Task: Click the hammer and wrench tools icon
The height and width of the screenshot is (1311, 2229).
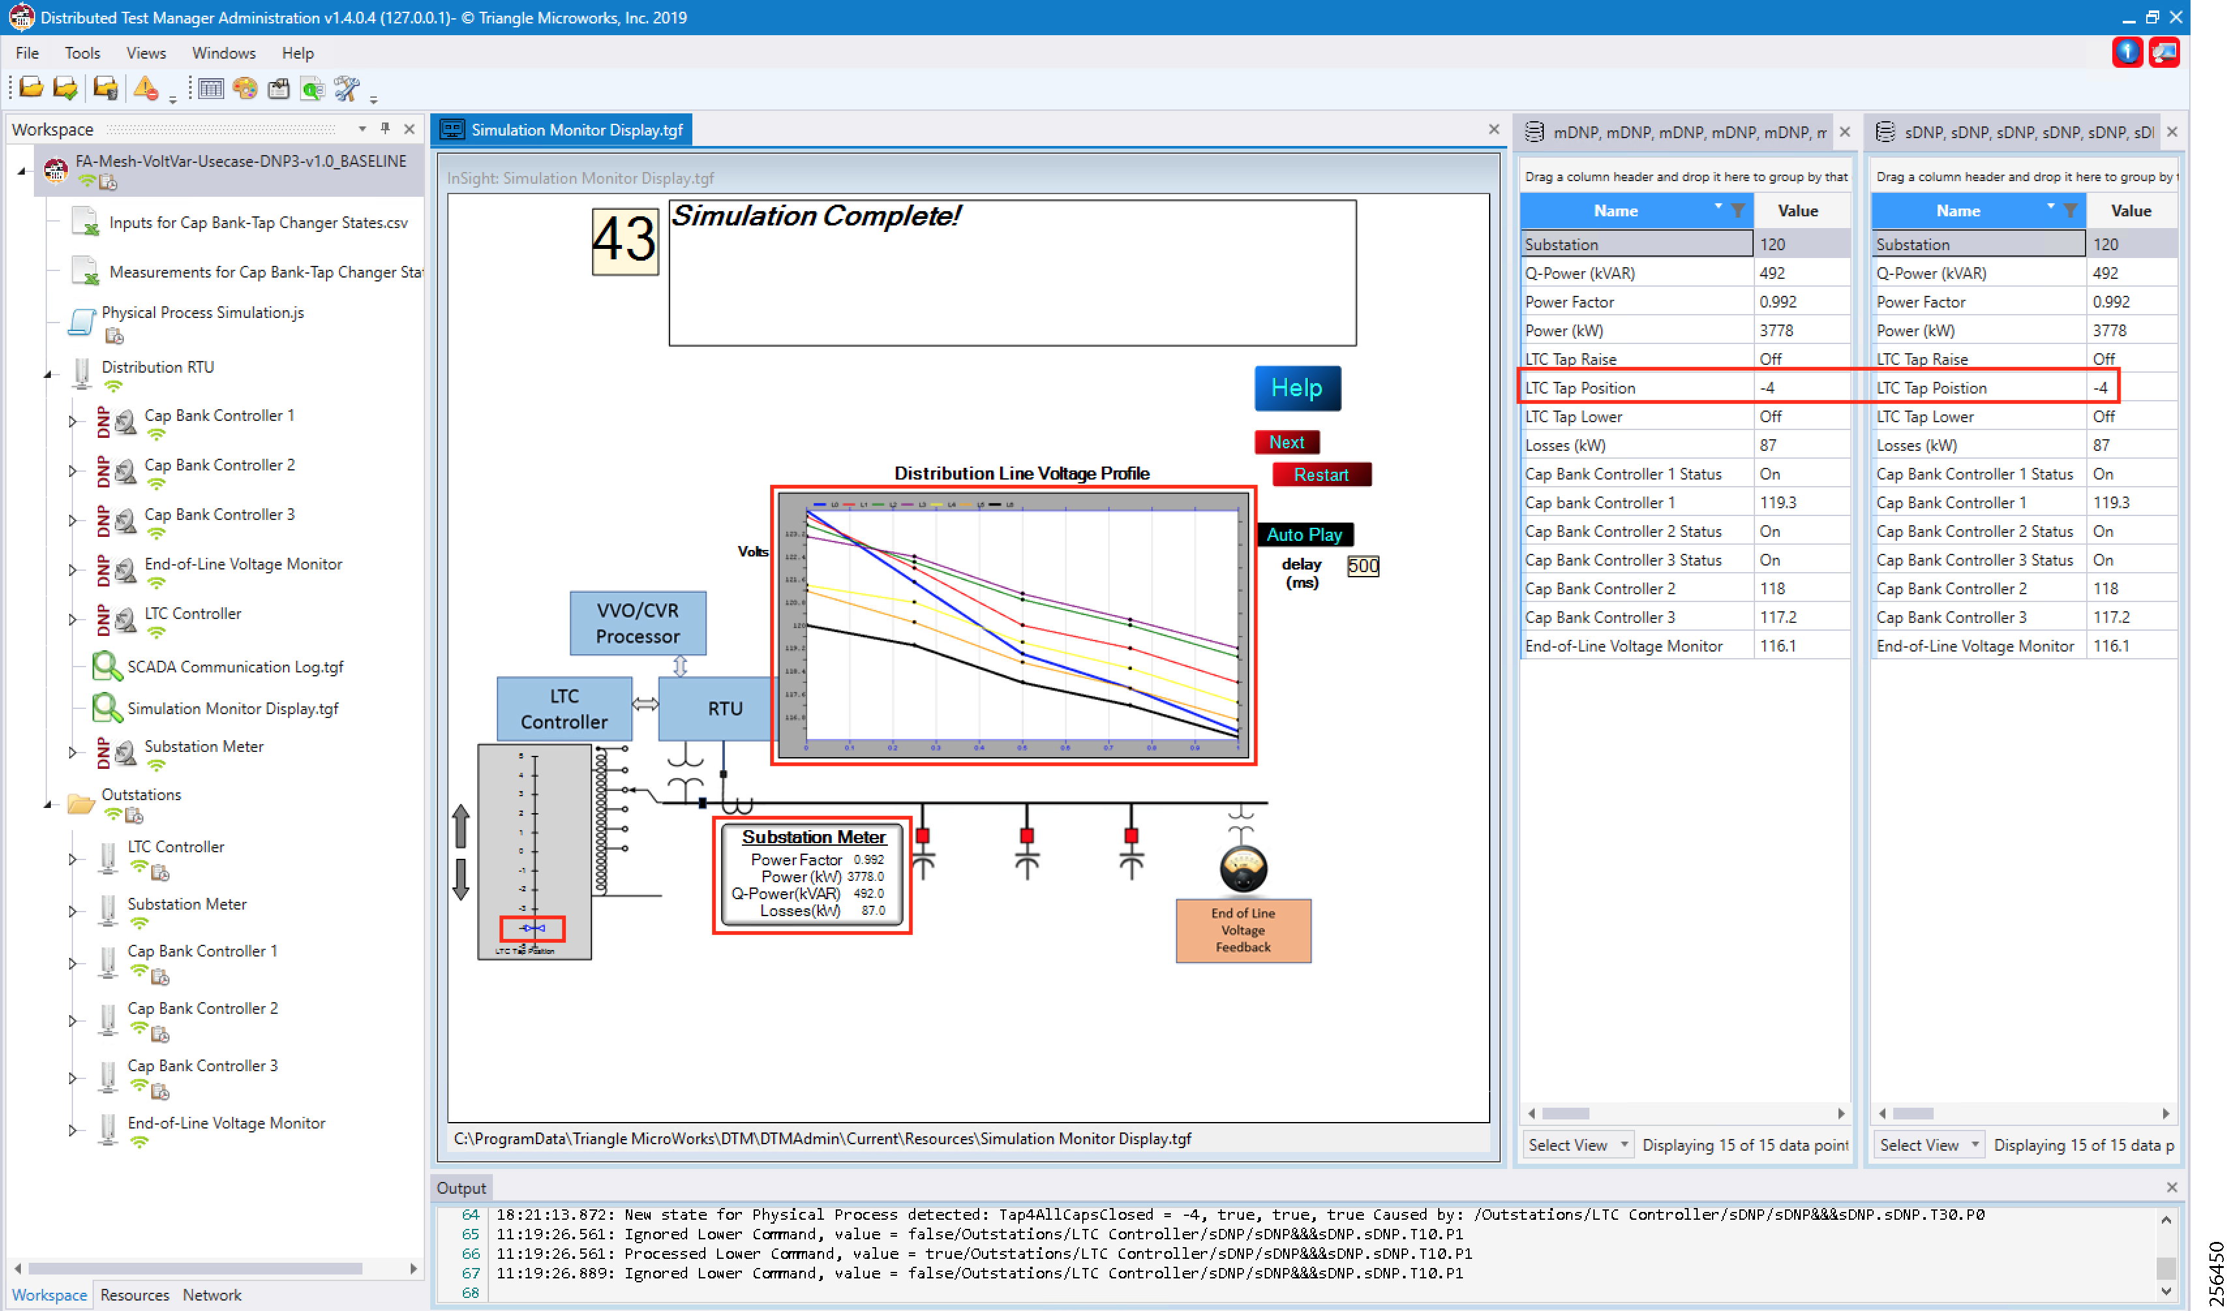Action: click(347, 87)
